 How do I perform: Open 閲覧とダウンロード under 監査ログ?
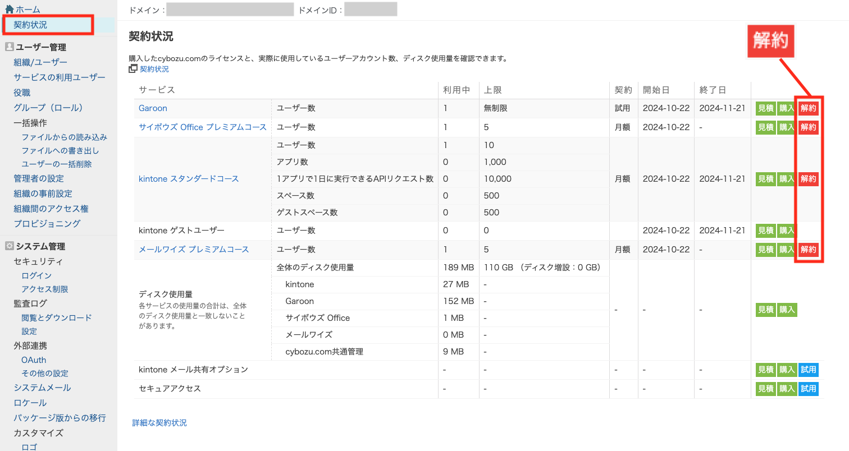tap(56, 317)
